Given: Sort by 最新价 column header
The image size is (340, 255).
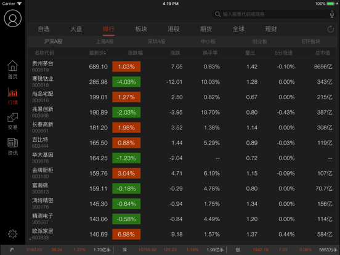Looking at the screenshot, I should (97, 53).
